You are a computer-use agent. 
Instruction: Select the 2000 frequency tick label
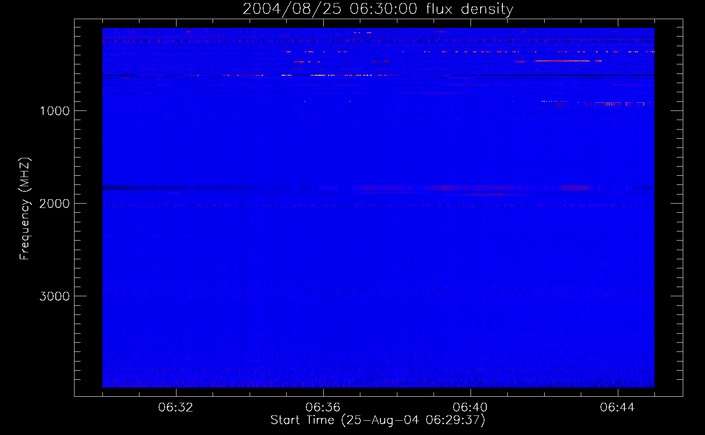click(54, 204)
